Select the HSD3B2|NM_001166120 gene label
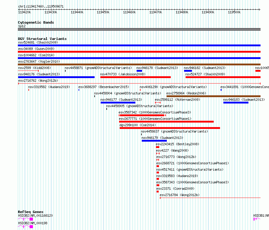 [x=35, y=215]
